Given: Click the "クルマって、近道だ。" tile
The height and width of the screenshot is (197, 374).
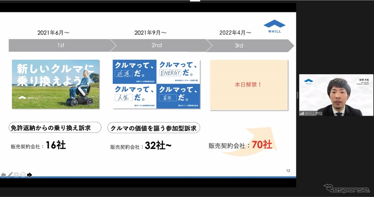Looking at the screenshot, I should point(134,72).
